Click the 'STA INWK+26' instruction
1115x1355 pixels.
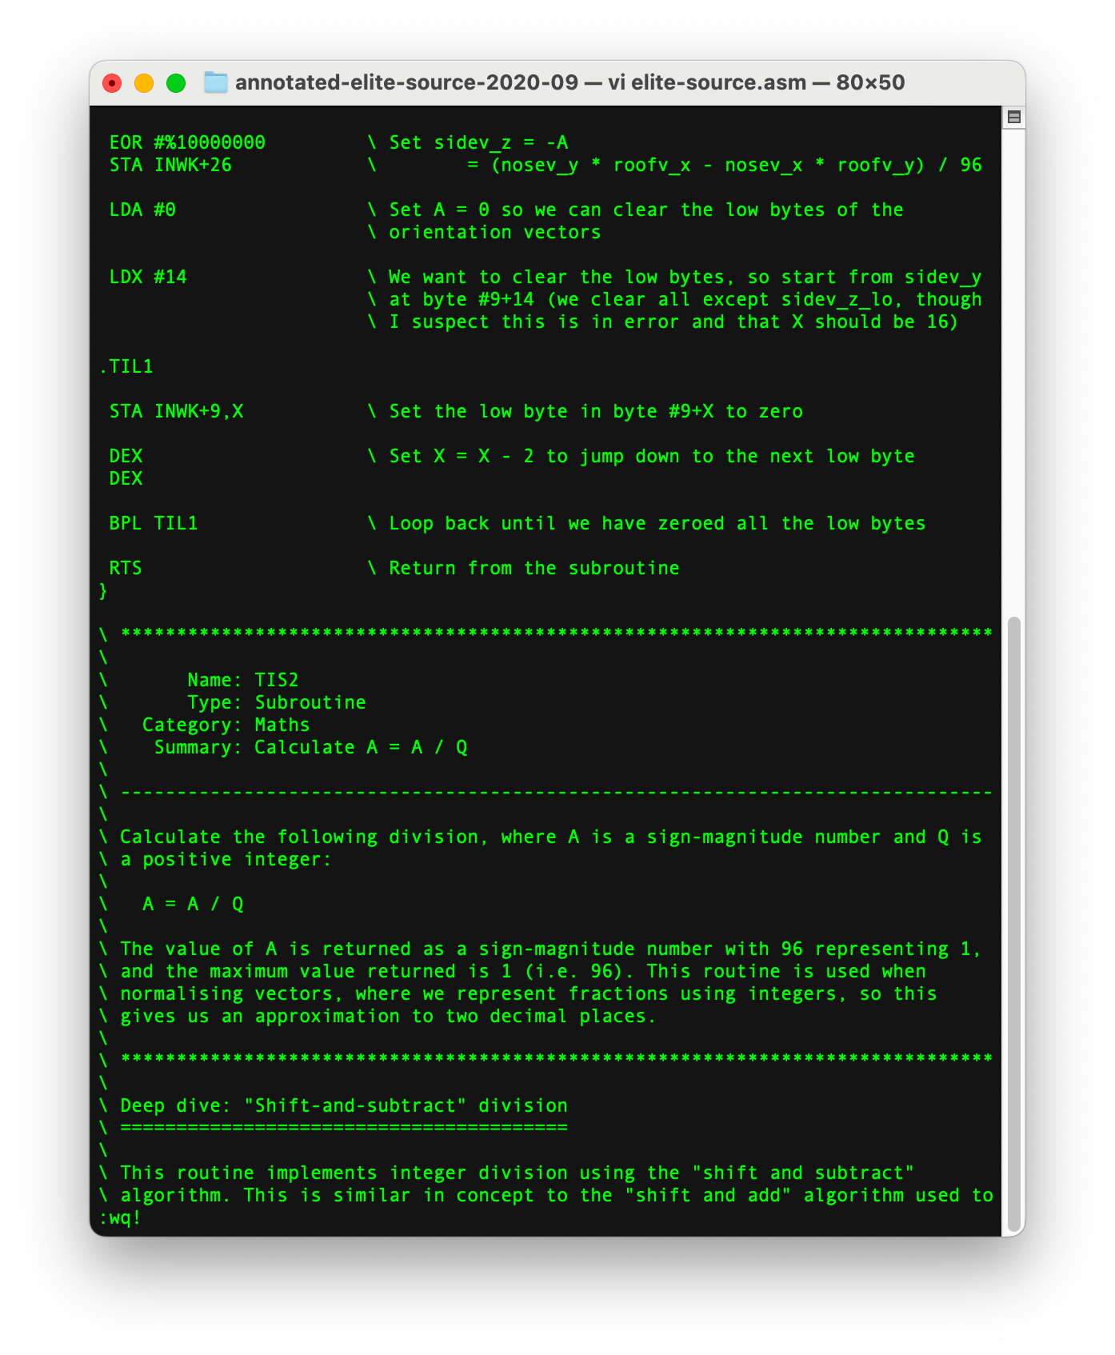click(x=170, y=165)
